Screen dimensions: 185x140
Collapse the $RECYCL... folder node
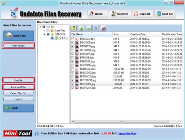tap(44, 34)
